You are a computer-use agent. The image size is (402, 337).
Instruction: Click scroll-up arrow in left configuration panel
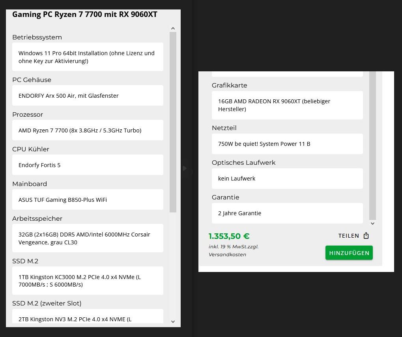point(173,28)
